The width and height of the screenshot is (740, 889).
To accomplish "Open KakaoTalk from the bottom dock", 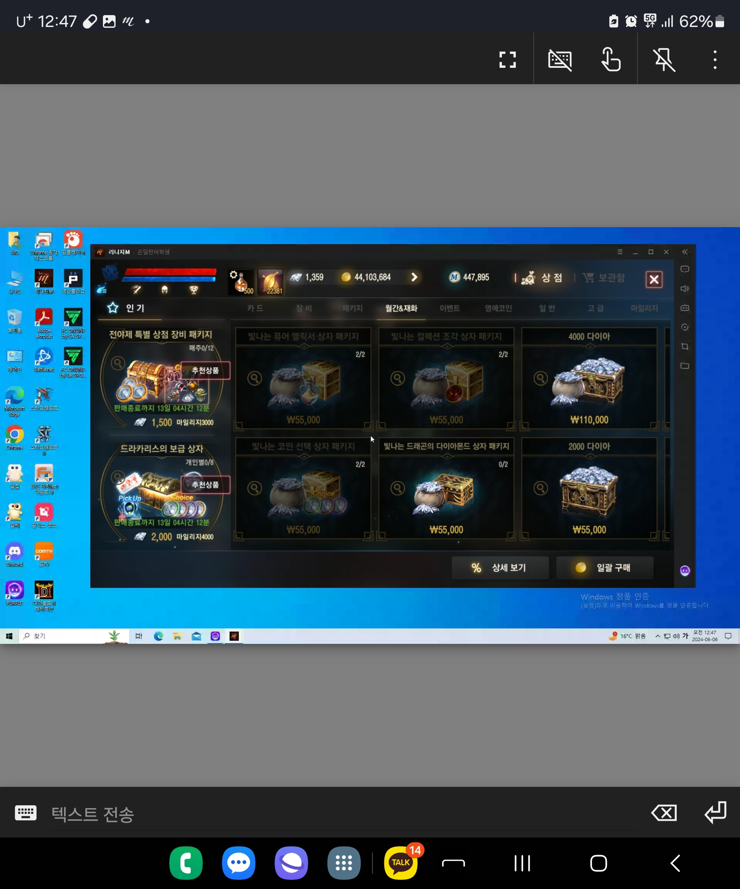I will 401,863.
